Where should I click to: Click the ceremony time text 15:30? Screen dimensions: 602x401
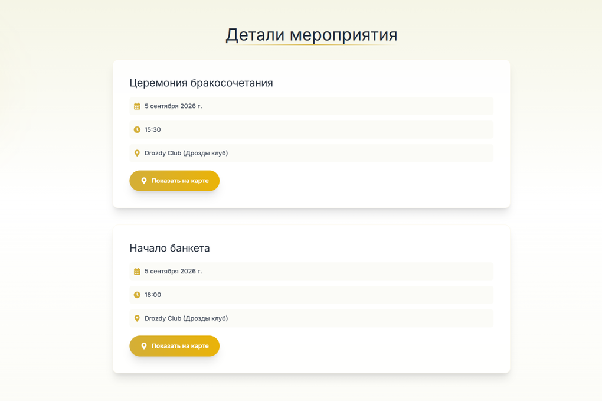point(152,129)
